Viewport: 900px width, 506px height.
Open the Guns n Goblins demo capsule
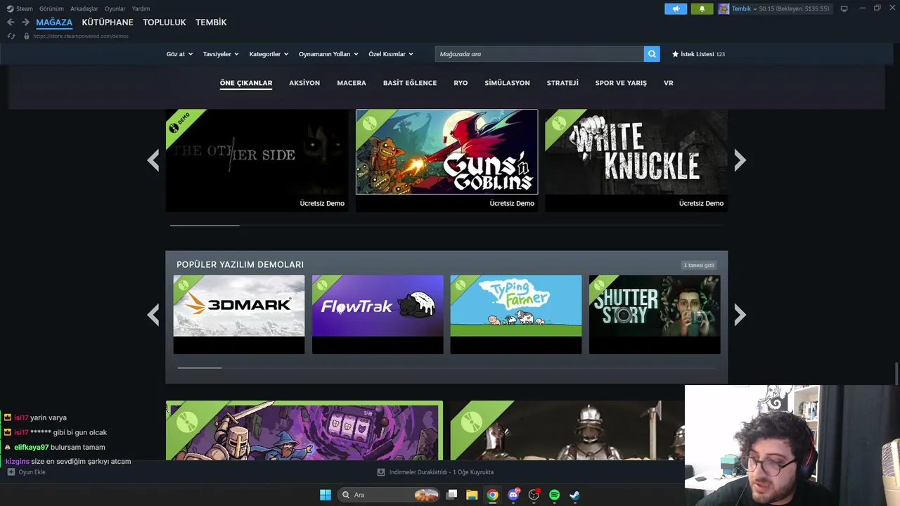point(446,160)
